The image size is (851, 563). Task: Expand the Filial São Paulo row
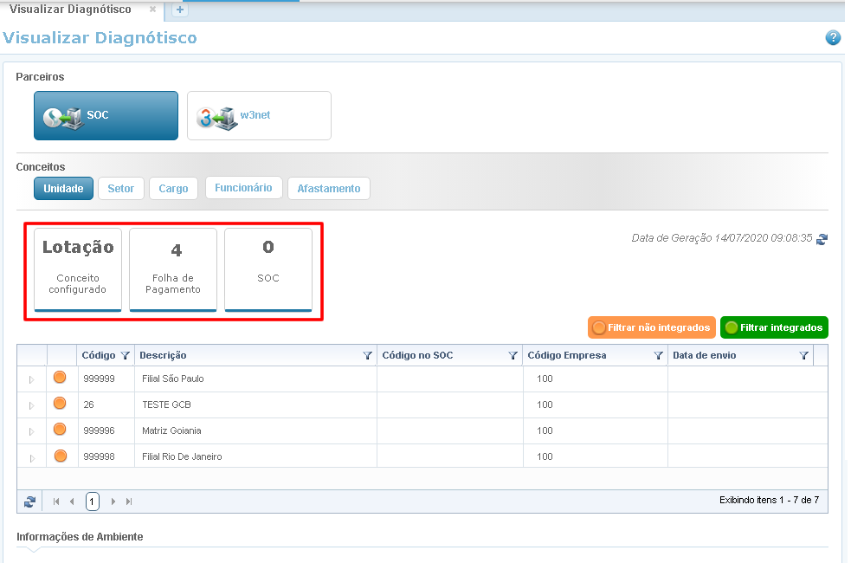click(x=32, y=379)
